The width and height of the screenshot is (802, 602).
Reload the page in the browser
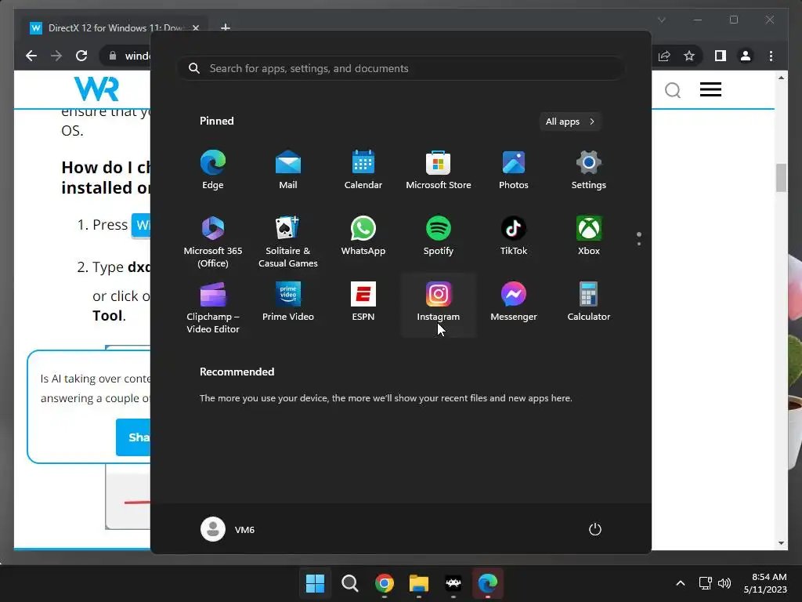point(81,56)
